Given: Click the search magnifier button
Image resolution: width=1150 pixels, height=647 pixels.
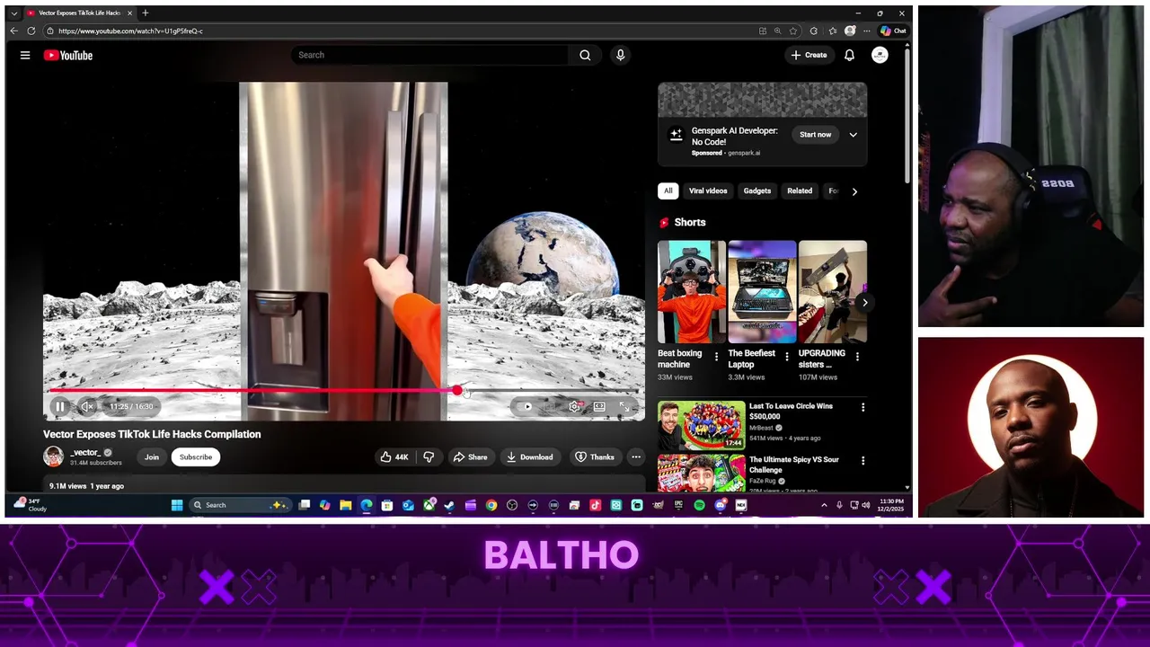Looking at the screenshot, I should pos(585,55).
